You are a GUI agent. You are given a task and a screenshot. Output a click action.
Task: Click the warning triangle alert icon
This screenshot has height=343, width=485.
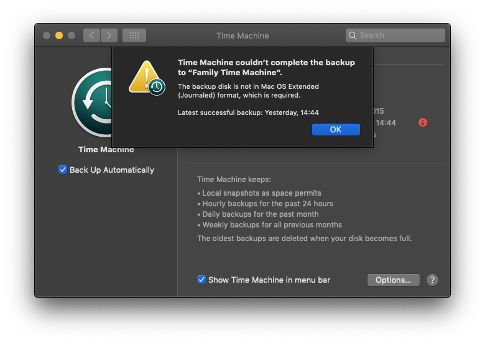pyautogui.click(x=147, y=78)
